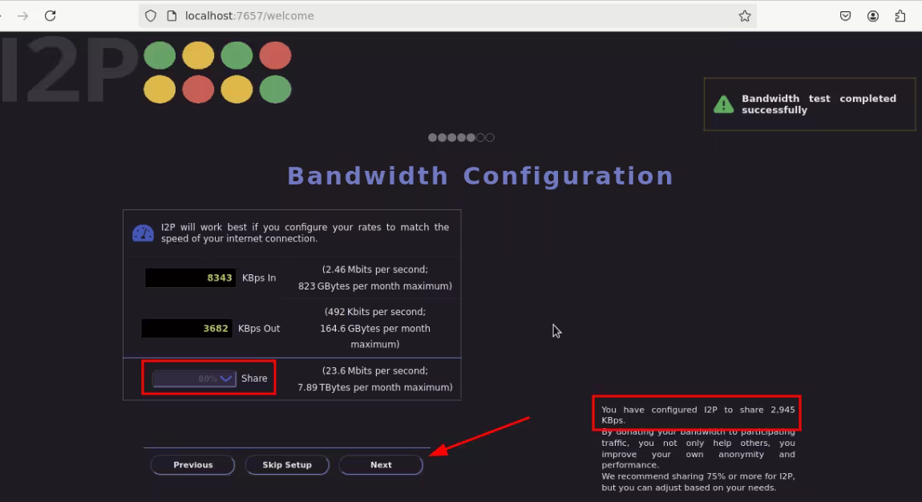The width and height of the screenshot is (922, 502).
Task: Open the tracking protection shield
Action: click(x=150, y=16)
